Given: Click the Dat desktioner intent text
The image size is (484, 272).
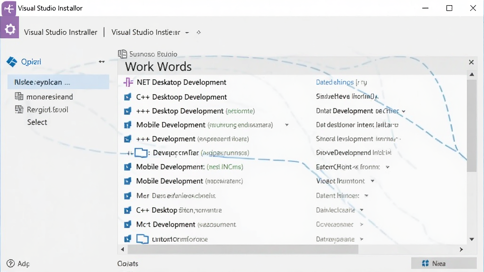Looking at the screenshot, I should pyautogui.click(x=357, y=125).
